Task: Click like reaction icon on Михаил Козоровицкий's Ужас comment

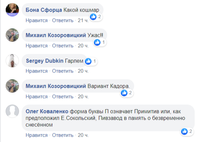Action: pos(97,42)
